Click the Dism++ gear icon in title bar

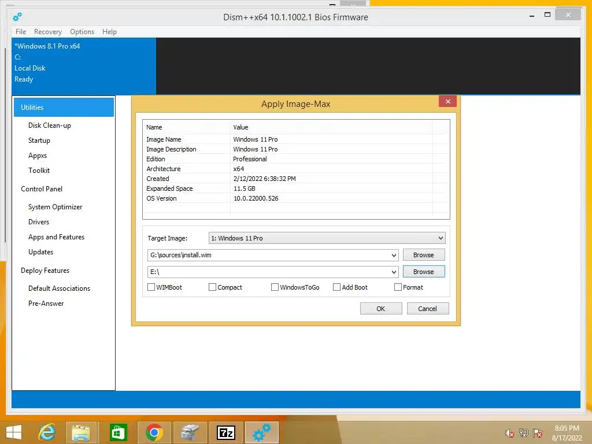click(x=17, y=17)
